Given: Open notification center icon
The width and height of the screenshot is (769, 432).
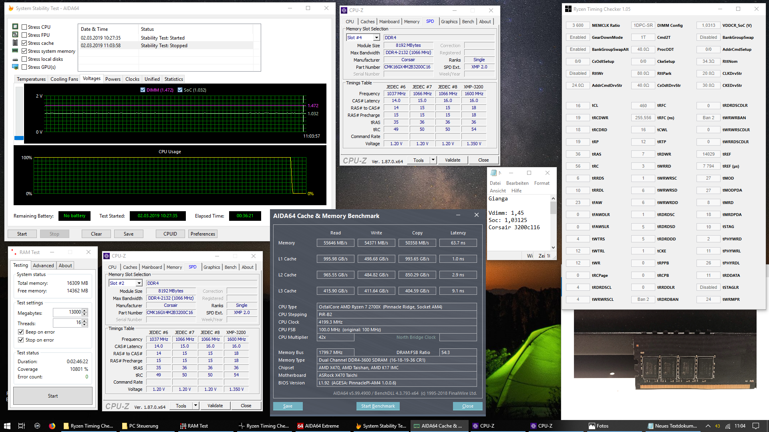Looking at the screenshot, I should point(756,426).
